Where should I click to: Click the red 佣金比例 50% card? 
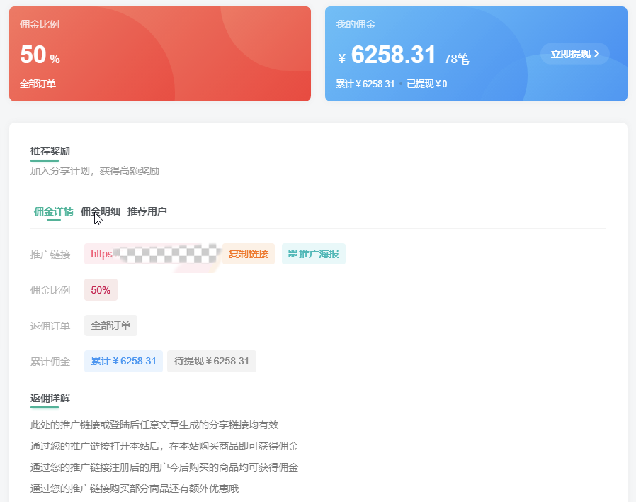pyautogui.click(x=160, y=54)
